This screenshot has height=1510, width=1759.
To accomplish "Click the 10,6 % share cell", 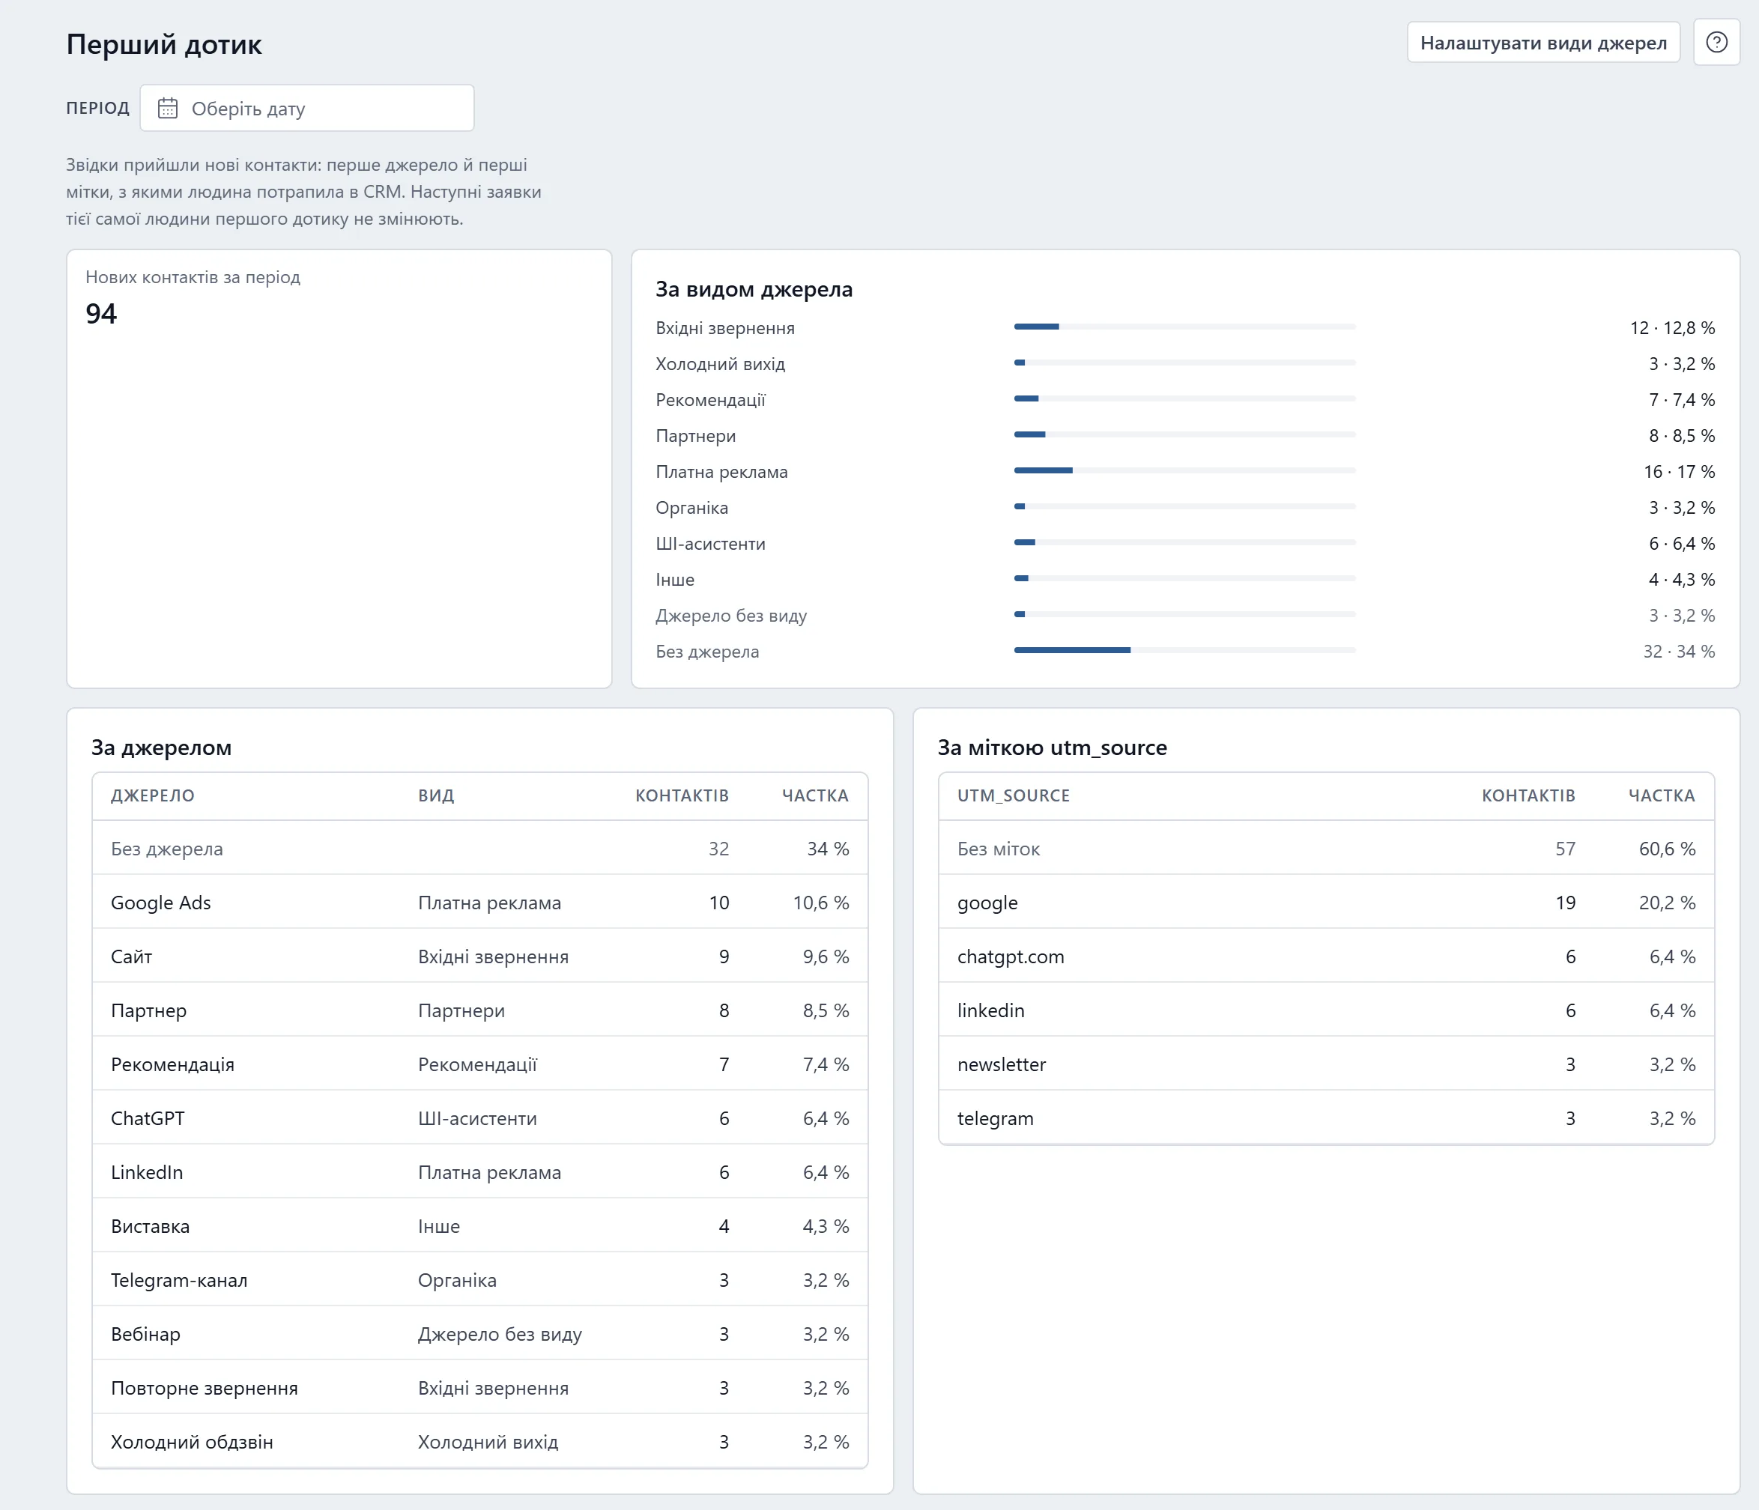I will [820, 903].
